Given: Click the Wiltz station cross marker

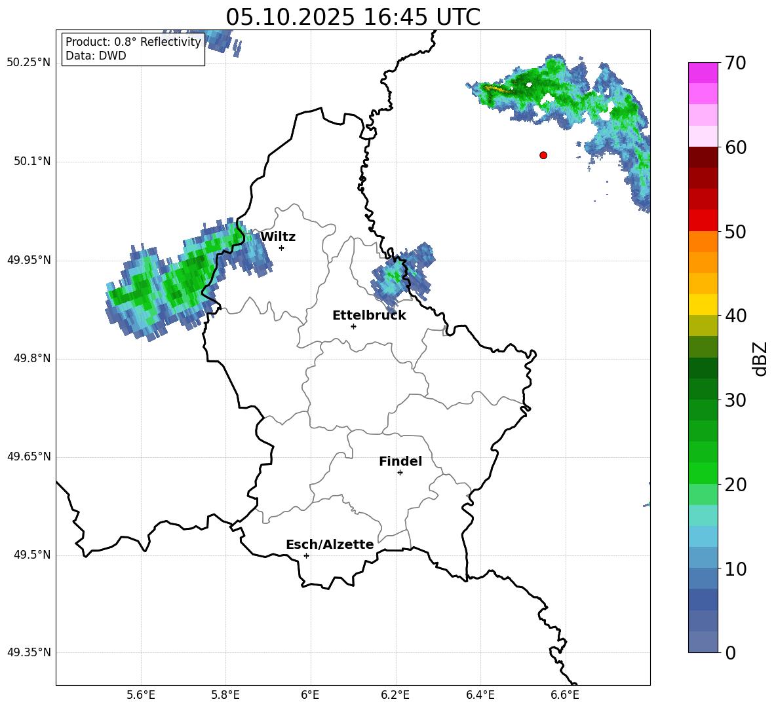Looking at the screenshot, I should click(282, 248).
